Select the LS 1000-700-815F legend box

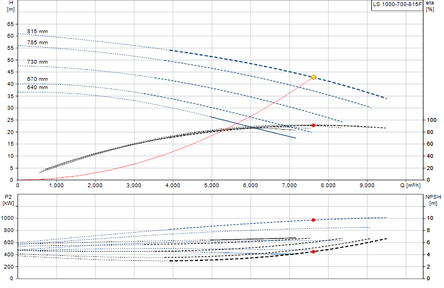(397, 5)
